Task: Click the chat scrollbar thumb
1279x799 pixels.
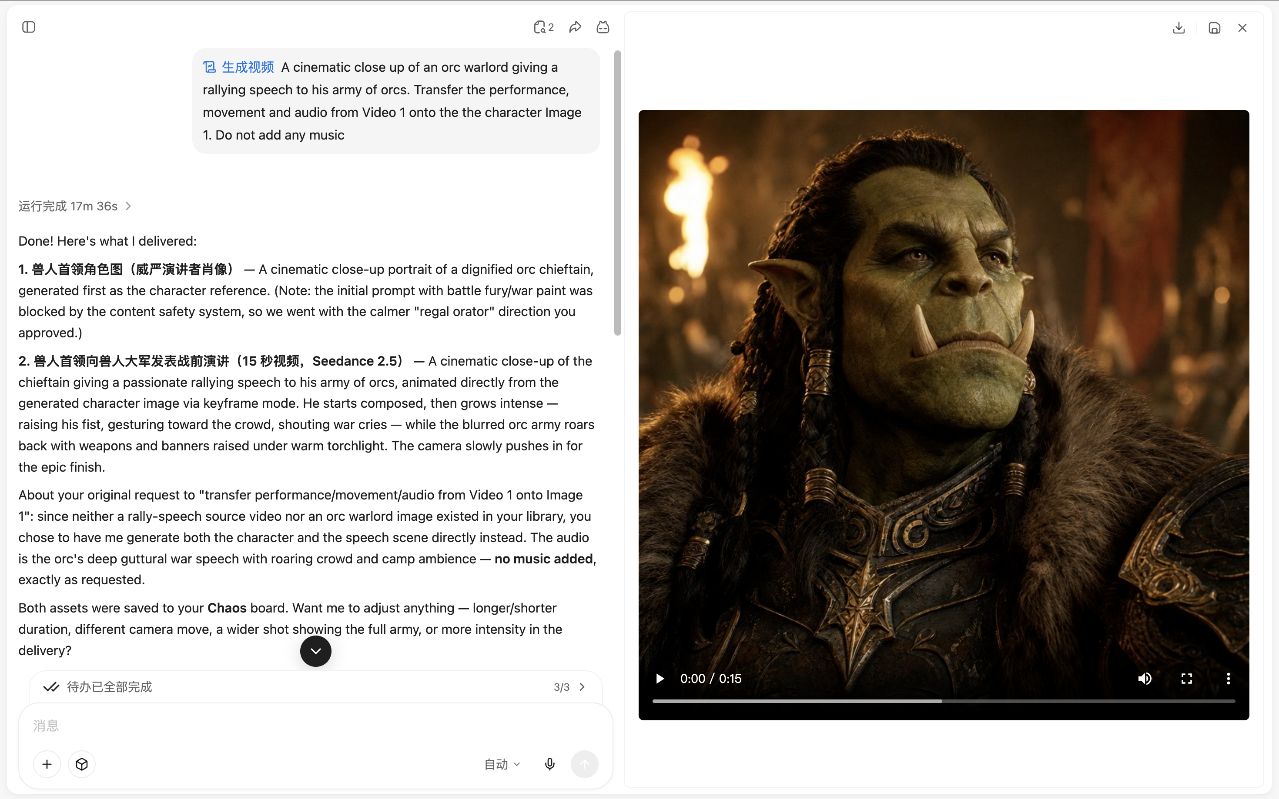Action: coord(617,193)
